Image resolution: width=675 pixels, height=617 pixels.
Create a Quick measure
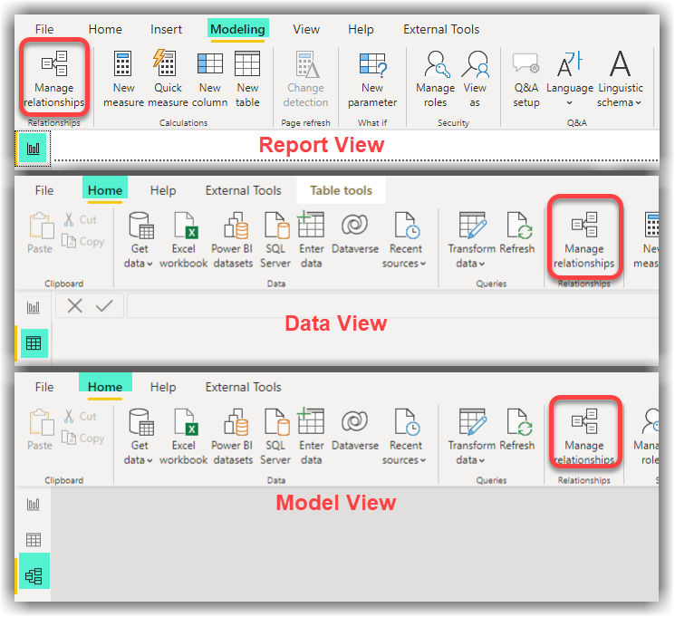pyautogui.click(x=168, y=79)
